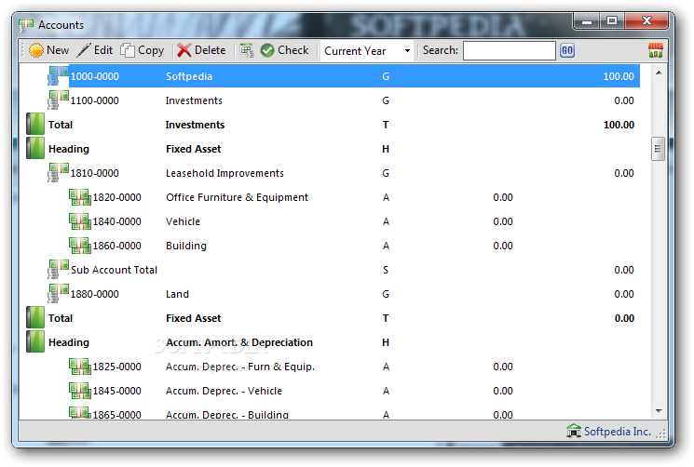This screenshot has width=694, height=467.
Task: Click the Softpedia Inc. status bar text
Action: pos(618,432)
